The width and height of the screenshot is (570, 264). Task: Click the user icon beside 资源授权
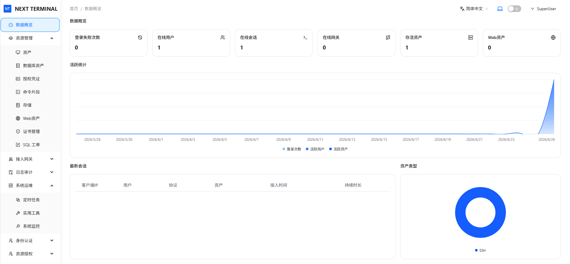[11, 254]
